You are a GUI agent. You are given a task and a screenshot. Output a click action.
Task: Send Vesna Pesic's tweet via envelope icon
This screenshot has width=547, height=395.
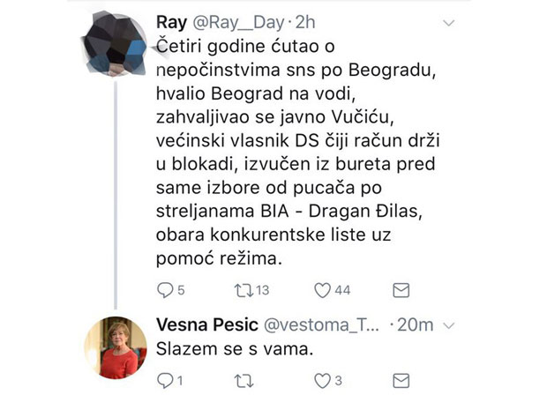[x=400, y=380]
